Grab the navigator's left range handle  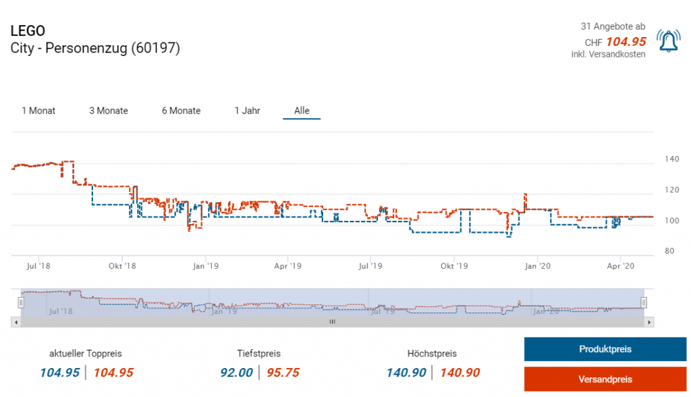(x=21, y=302)
